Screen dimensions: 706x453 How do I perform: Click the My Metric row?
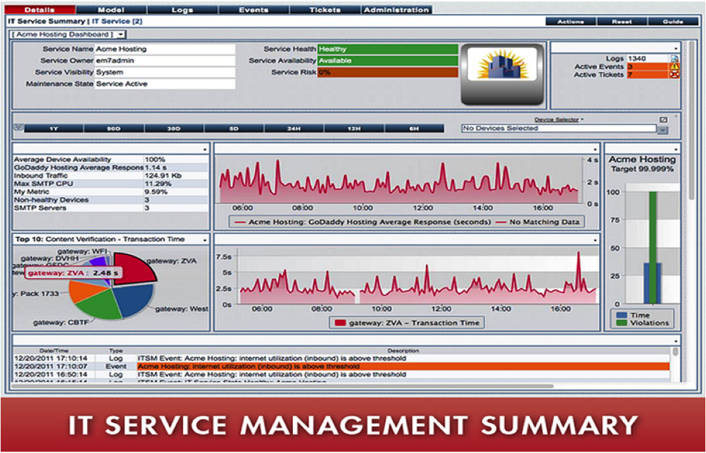111,192
